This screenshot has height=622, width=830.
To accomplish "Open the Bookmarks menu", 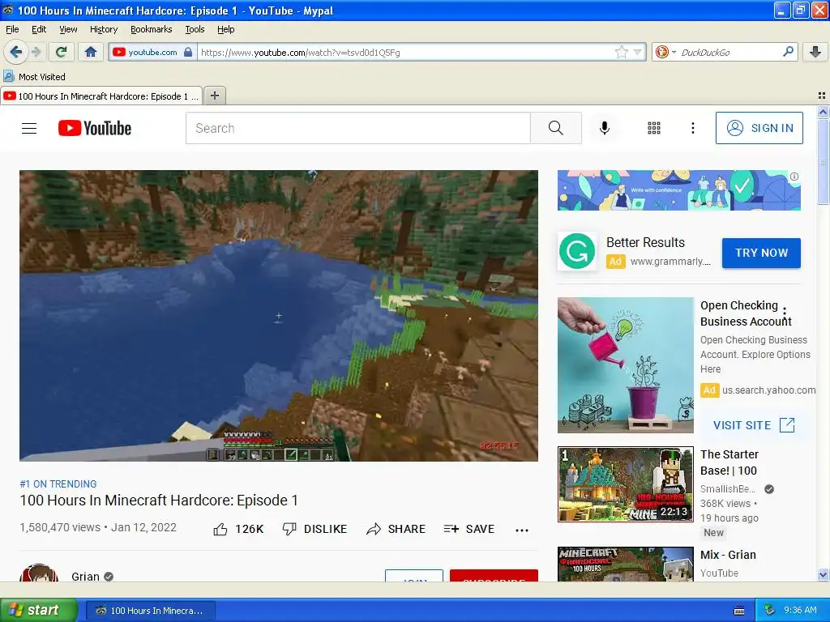I will pos(151,30).
